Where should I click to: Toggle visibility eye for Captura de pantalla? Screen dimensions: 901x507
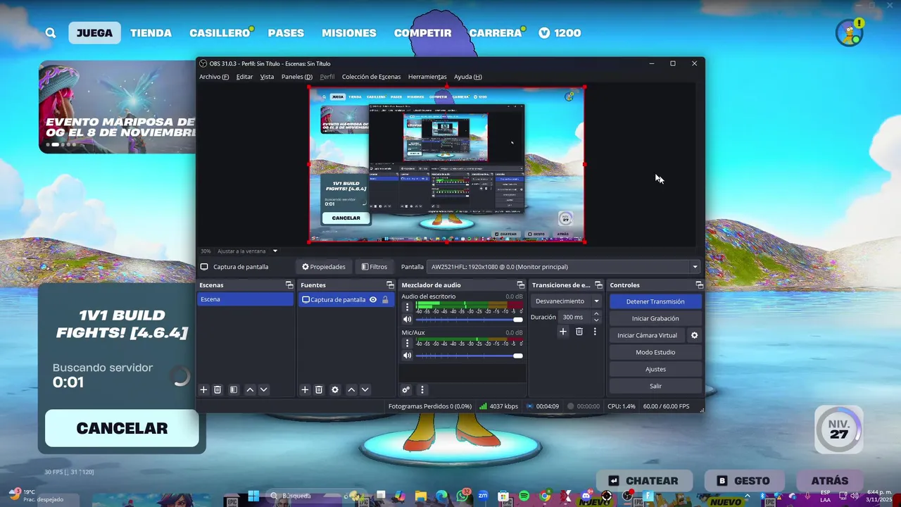pos(373,299)
